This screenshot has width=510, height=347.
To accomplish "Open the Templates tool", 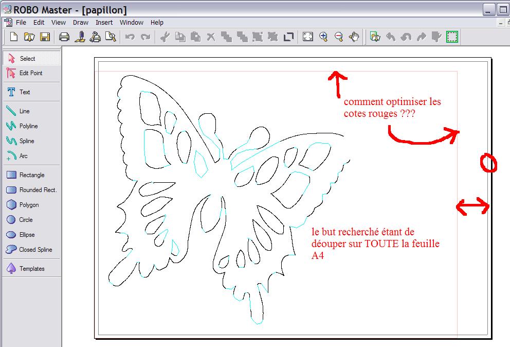I will point(32,269).
